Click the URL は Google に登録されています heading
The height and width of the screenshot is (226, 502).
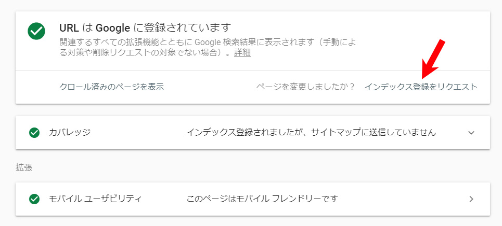pos(145,28)
